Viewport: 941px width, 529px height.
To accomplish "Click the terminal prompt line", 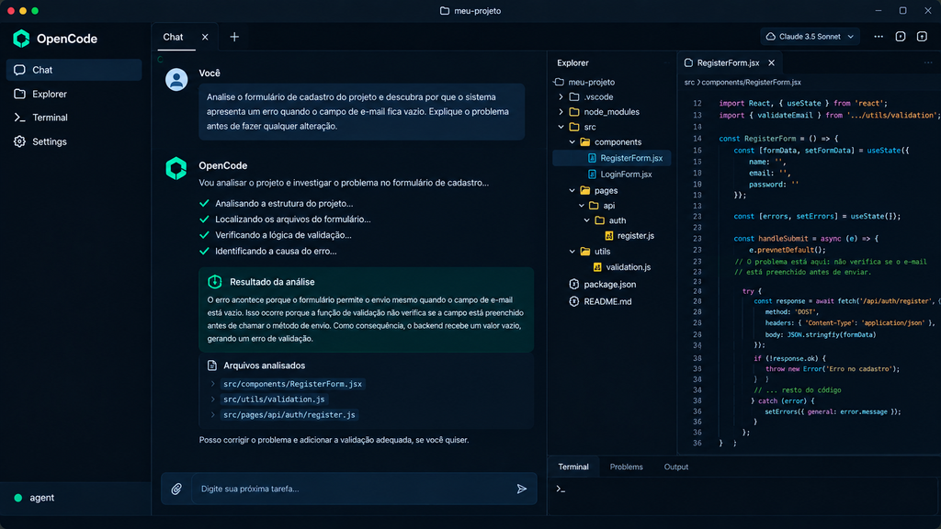I will (743, 490).
